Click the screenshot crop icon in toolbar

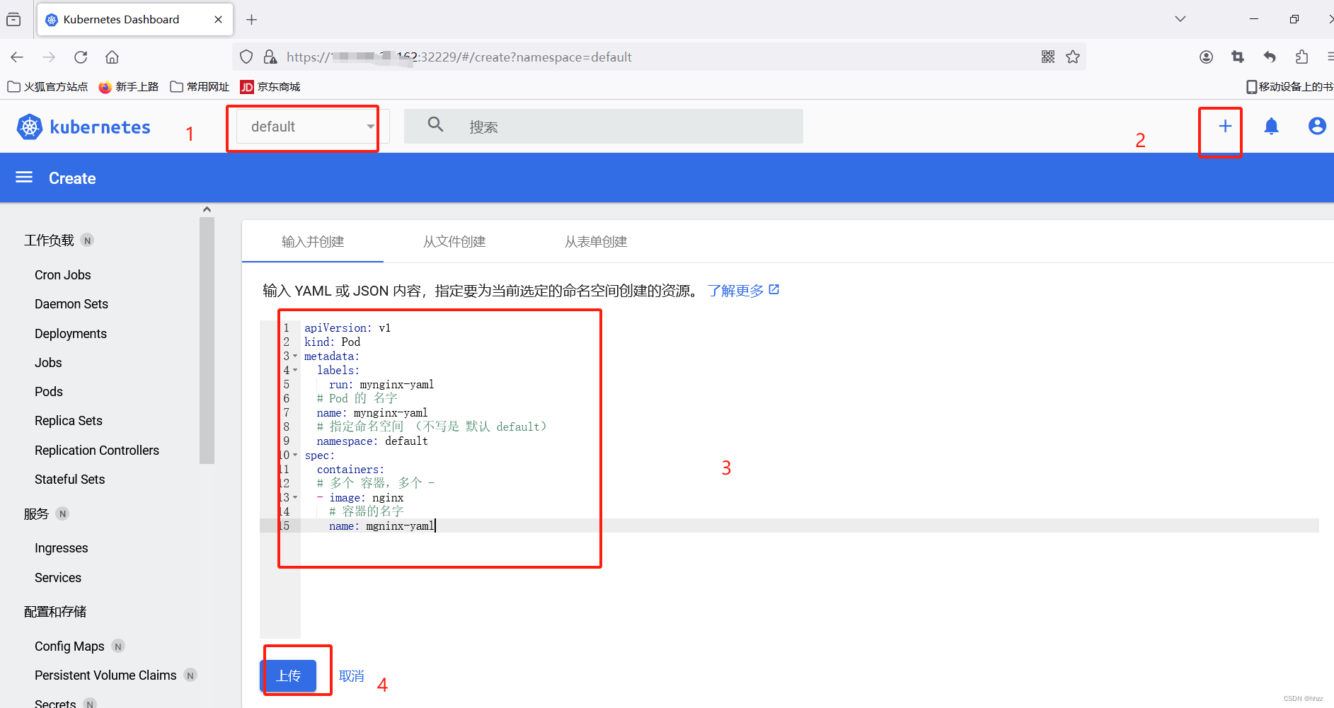click(1238, 57)
